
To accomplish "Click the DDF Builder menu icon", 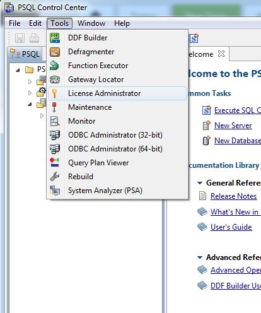I will point(55,38).
